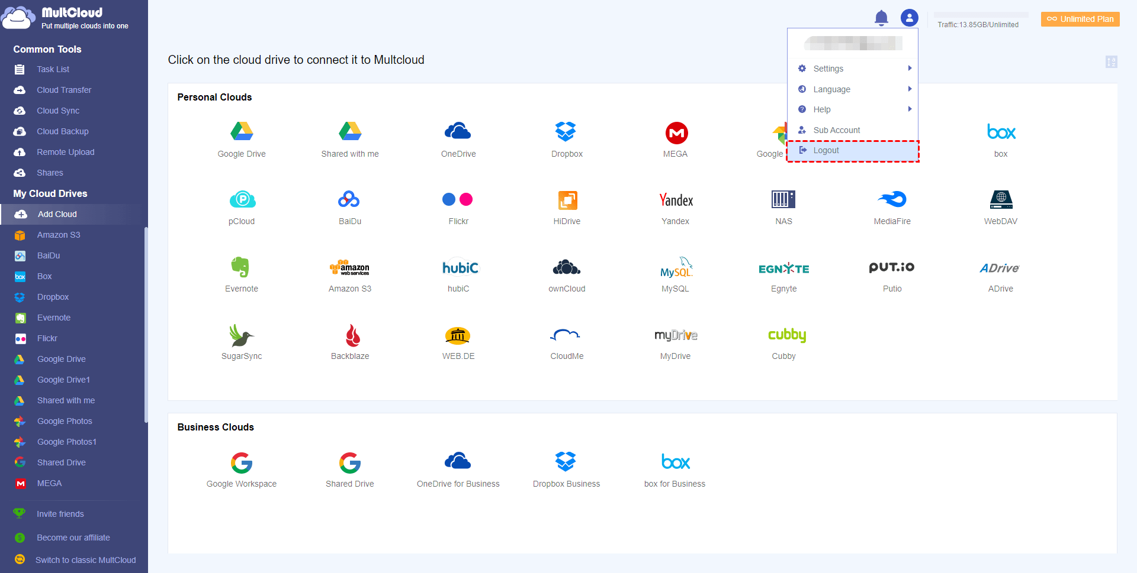Connect the Google Drive cloud icon

click(242, 131)
